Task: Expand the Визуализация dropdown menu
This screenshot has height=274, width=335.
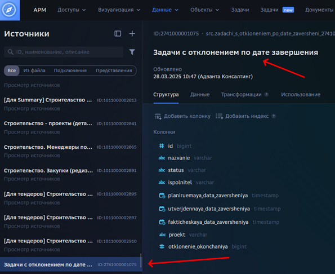Action: [x=119, y=10]
